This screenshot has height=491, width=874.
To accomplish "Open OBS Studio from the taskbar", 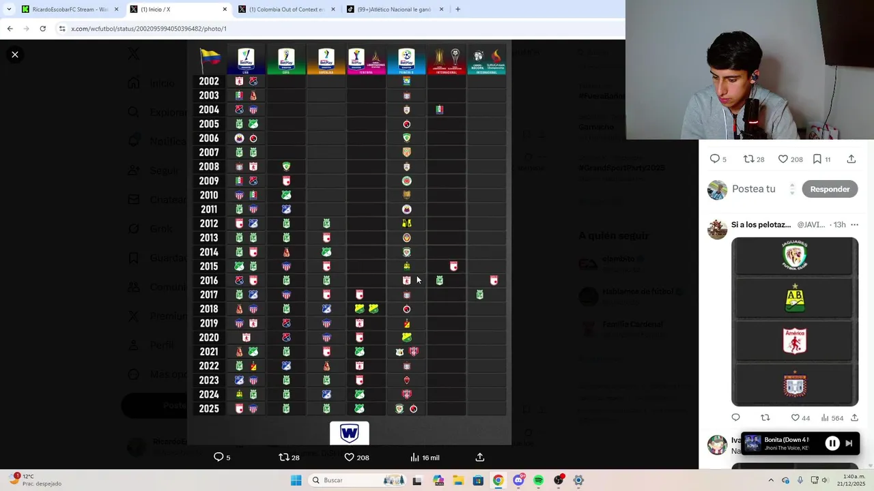I will [x=559, y=480].
